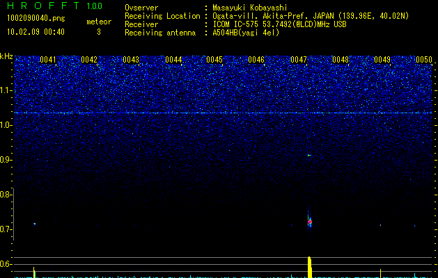
Task: Select the A504HB(yagi 4el) antenna text
Action: [246, 33]
